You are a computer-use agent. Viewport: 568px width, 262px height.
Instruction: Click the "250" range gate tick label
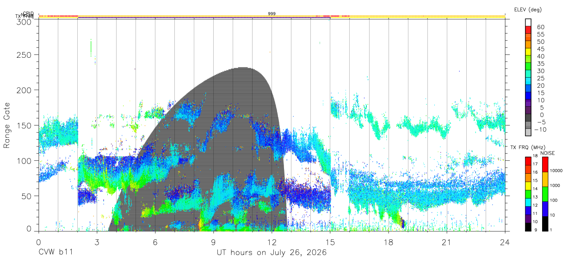[24, 55]
